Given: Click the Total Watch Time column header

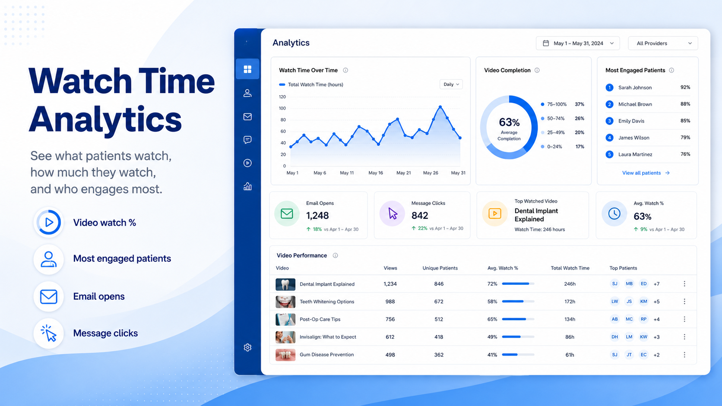Looking at the screenshot, I should pos(570,268).
